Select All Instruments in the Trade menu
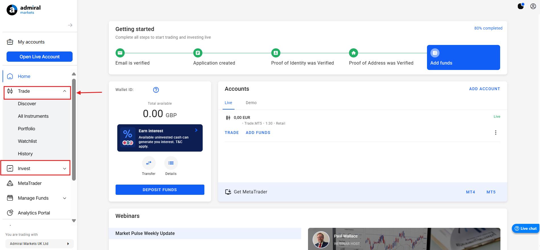Image resolution: width=540 pixels, height=250 pixels. point(33,116)
